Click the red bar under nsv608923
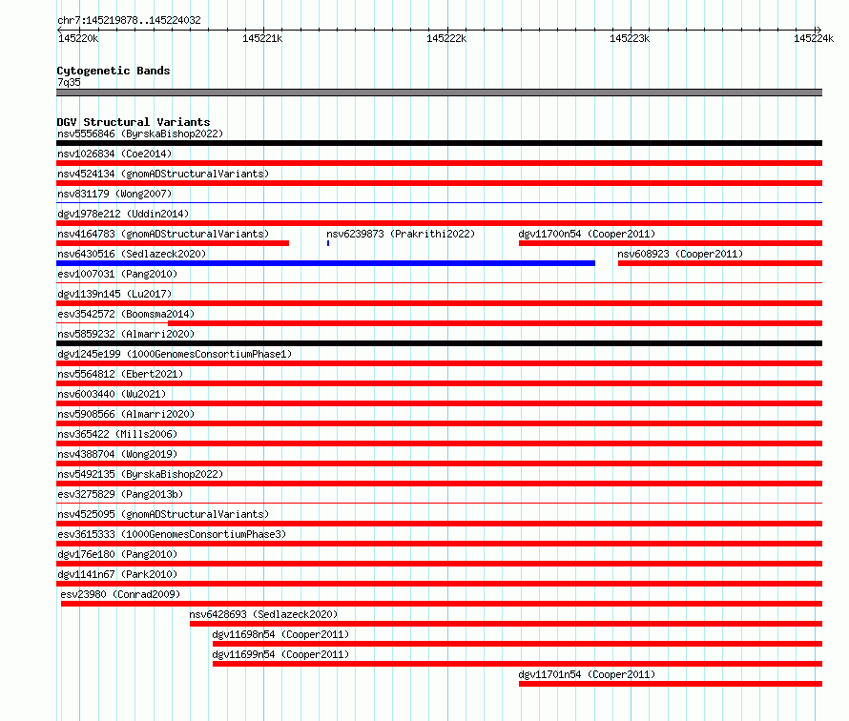The width and height of the screenshot is (849, 721). pos(720,263)
